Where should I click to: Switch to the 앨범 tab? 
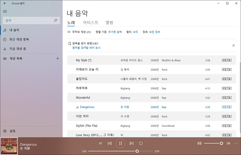point(109,23)
